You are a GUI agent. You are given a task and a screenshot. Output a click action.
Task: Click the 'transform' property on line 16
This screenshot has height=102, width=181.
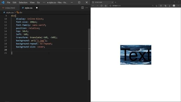21,37
